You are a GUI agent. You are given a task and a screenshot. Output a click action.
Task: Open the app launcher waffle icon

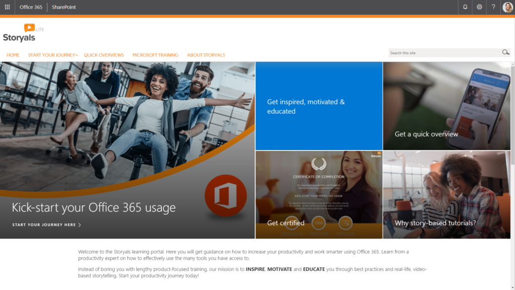(7, 7)
